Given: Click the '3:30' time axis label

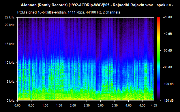Looking at the screenshot, I should [115, 105].
